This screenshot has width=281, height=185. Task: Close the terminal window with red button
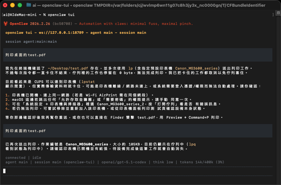(6, 5)
